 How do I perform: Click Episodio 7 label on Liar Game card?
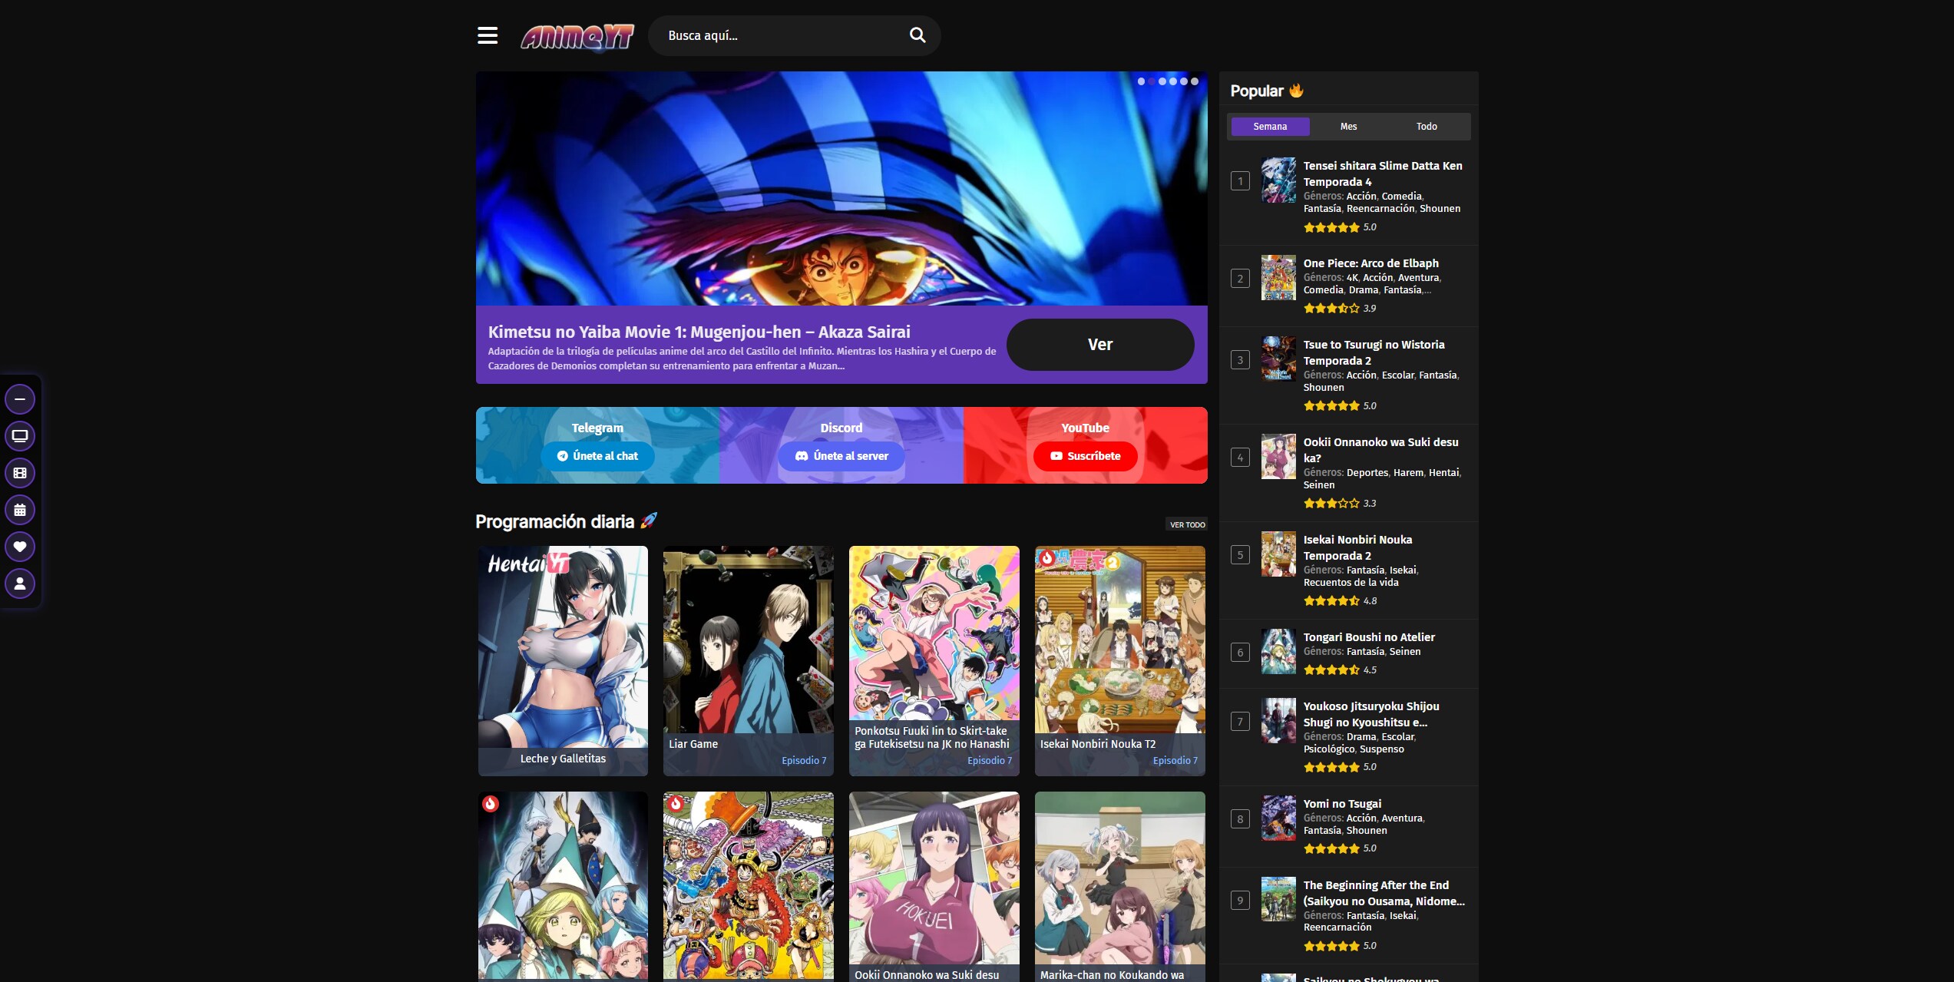tap(804, 761)
